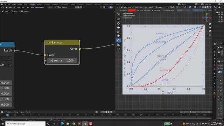Screen dimensions: 224x126
Task: Open File Explorer from the taskbar
Action: point(68,124)
